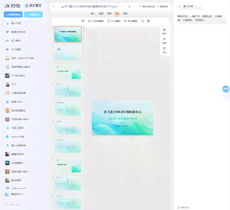Switch to the 视图 tab

coord(109,14)
